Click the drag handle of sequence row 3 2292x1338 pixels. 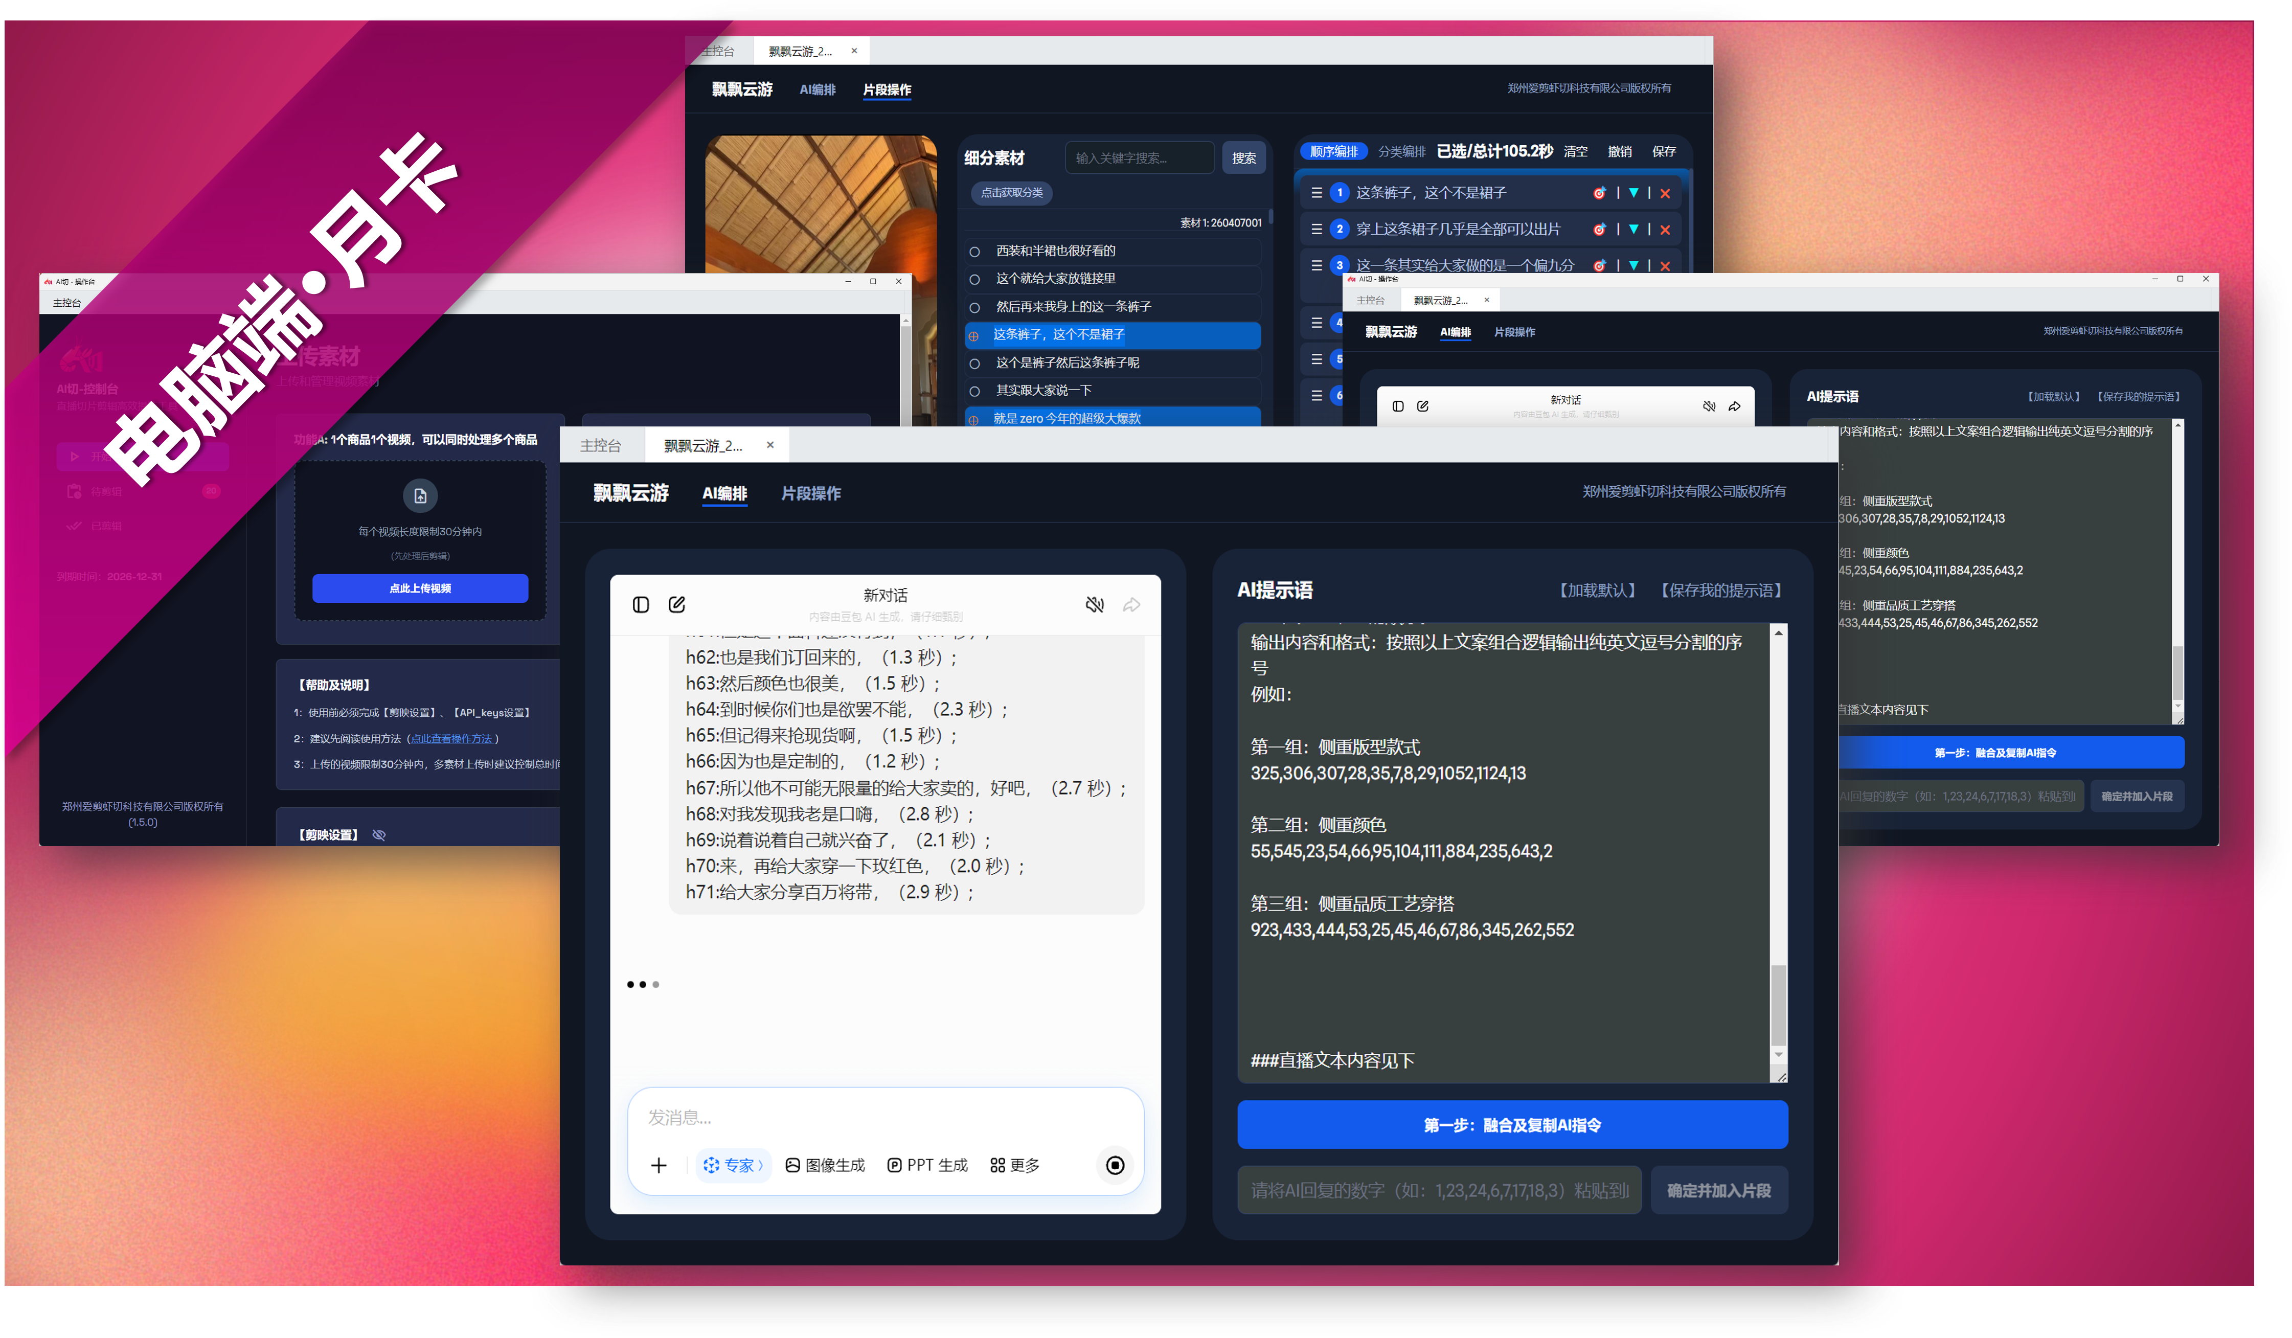click(1316, 265)
